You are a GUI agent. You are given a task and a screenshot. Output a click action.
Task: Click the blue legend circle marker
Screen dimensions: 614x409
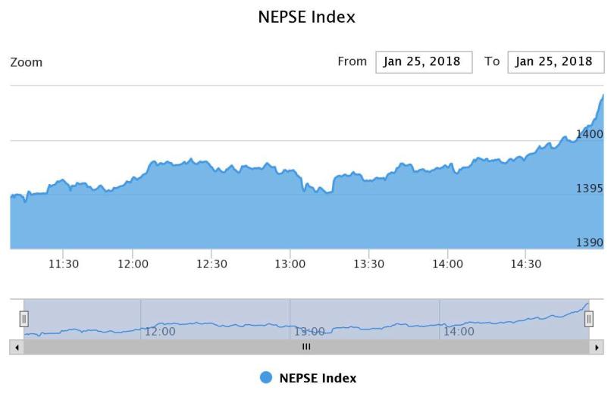266,378
